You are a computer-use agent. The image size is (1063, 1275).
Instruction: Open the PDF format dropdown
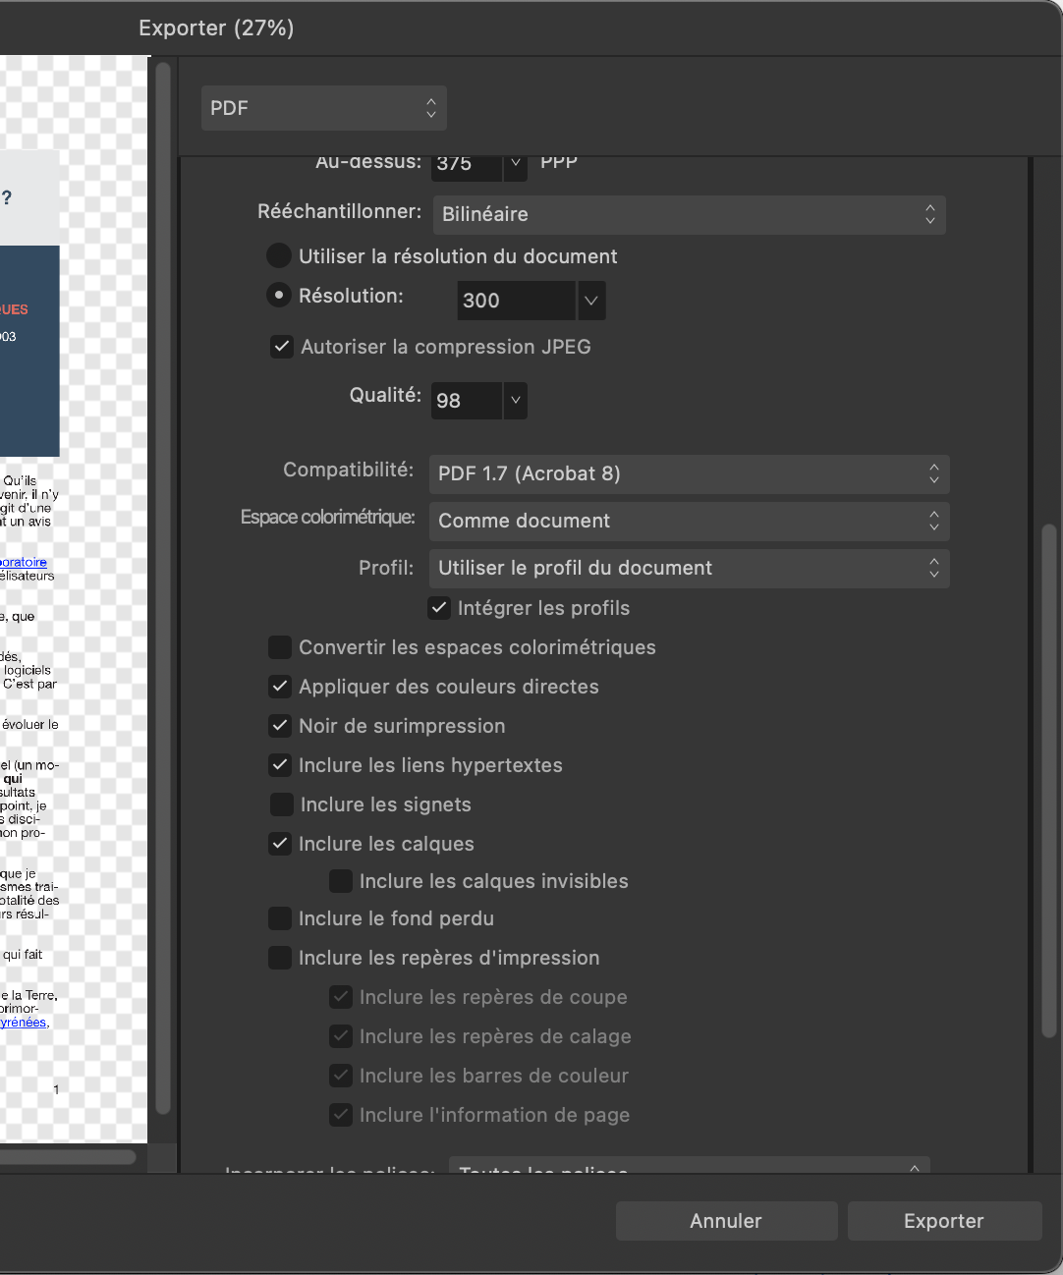click(x=323, y=108)
